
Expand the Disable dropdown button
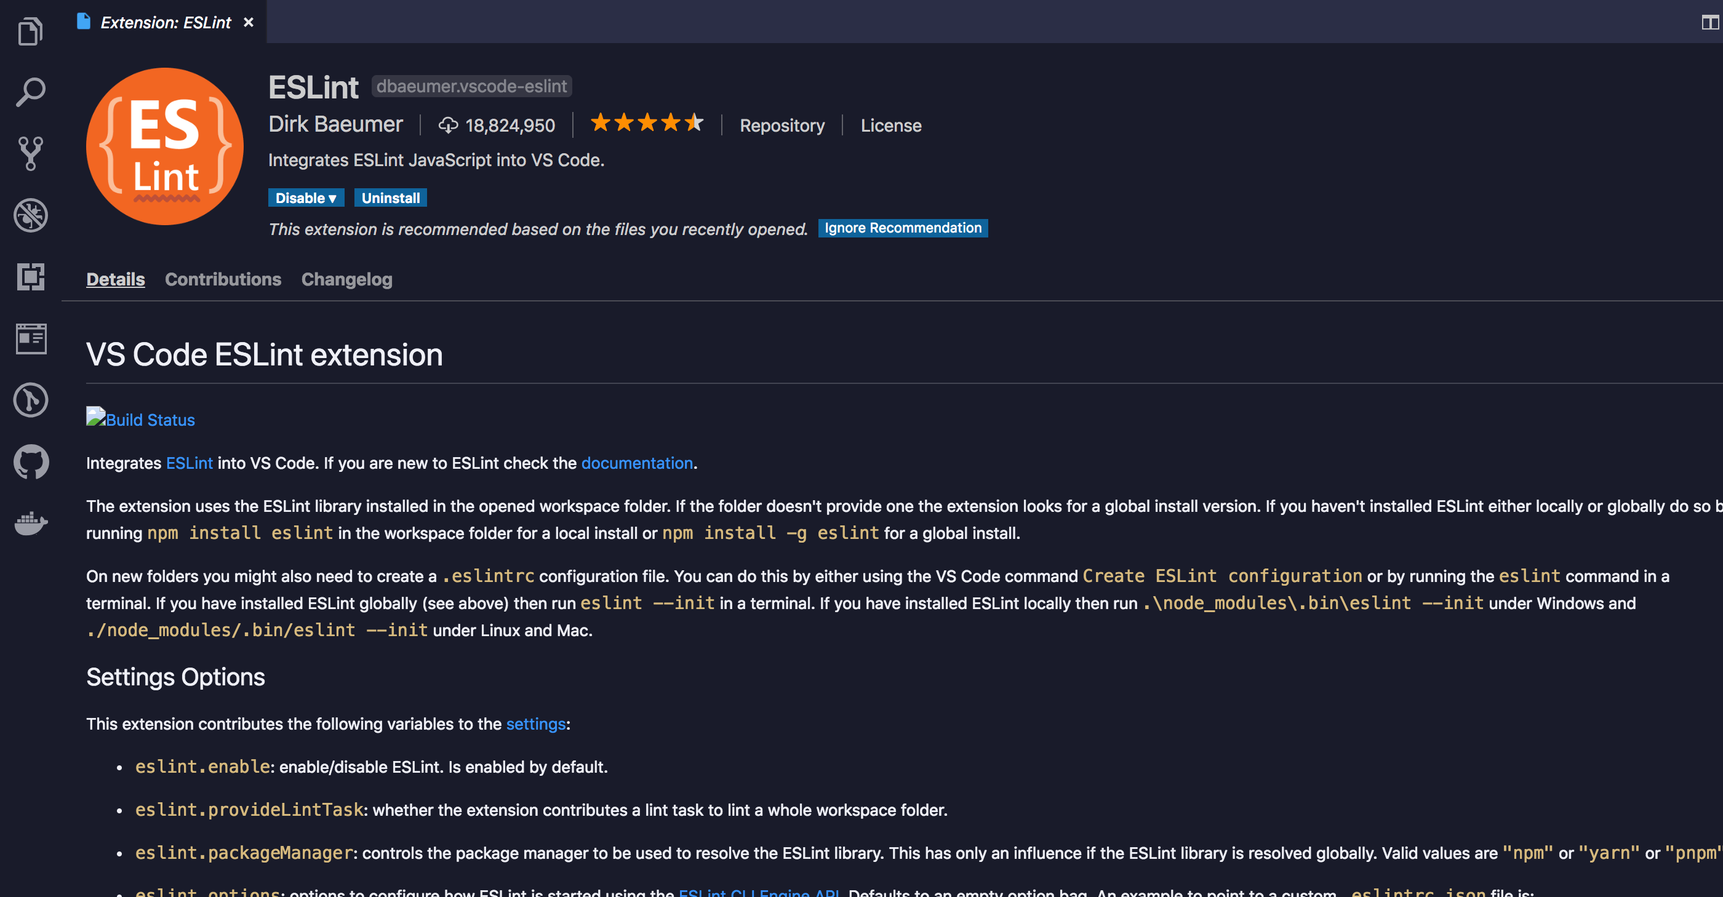pos(306,198)
